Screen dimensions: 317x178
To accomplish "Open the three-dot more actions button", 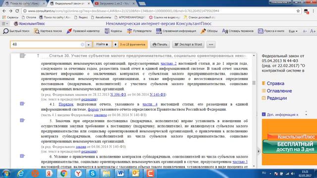I will coord(211,44).
